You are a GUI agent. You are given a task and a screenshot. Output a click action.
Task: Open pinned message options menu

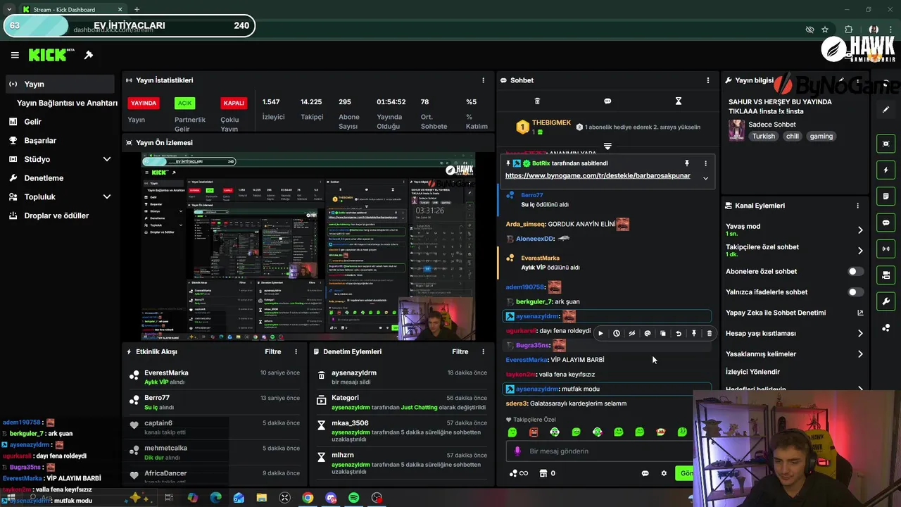tap(705, 163)
